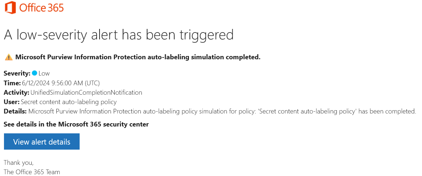Click the User field label
This screenshot has width=422, height=176.
(x=12, y=102)
